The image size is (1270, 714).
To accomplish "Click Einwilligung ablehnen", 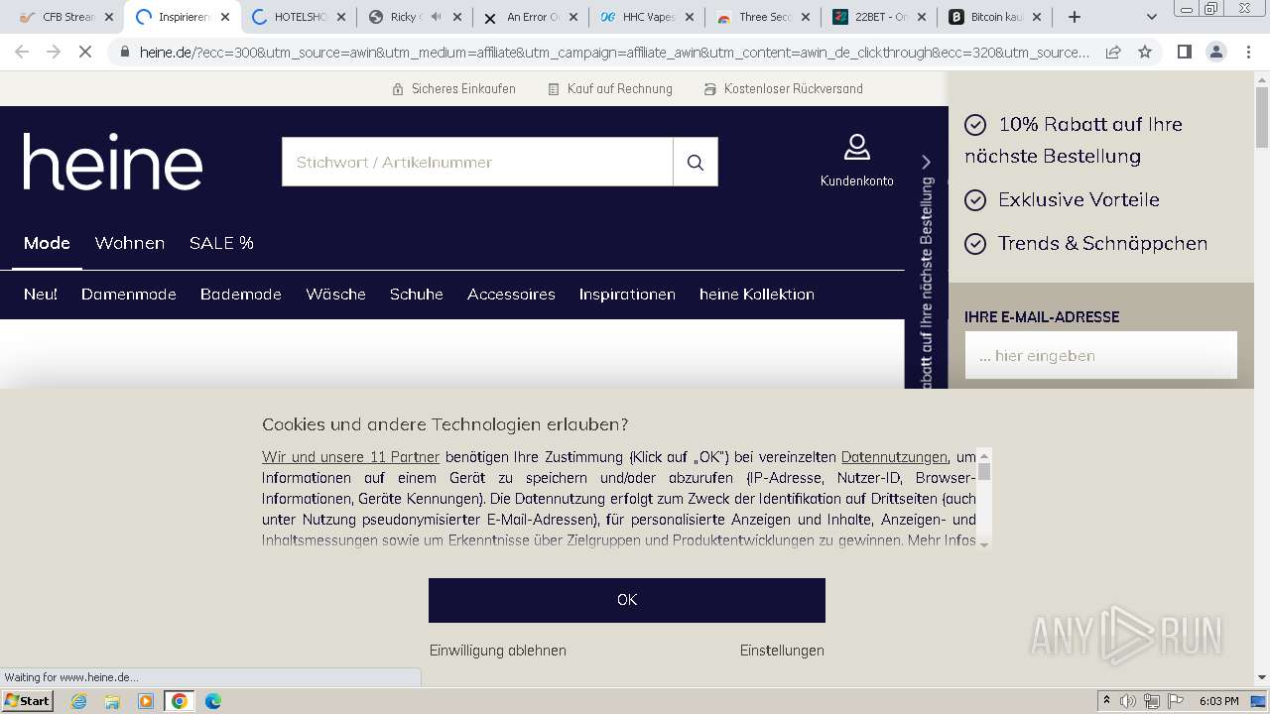I will coord(498,651).
